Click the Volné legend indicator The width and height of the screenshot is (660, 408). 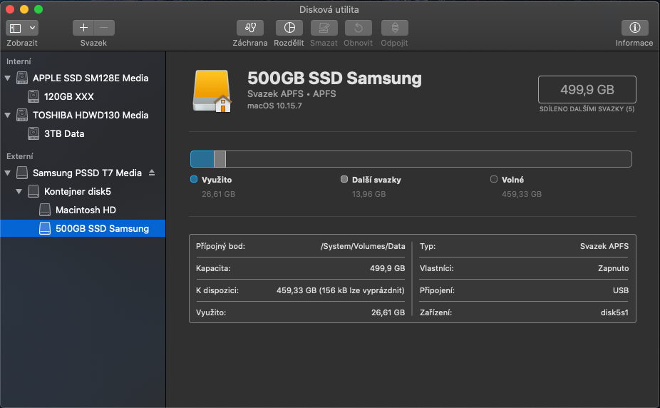[x=494, y=180]
